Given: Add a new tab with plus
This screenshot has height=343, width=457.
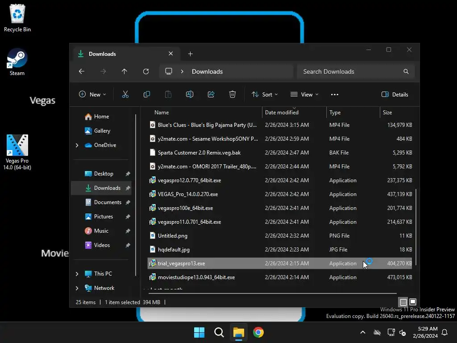Looking at the screenshot, I should coord(190,54).
